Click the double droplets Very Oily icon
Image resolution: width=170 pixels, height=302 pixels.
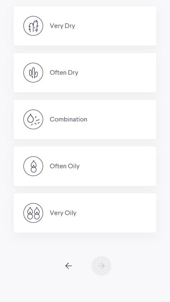[x=33, y=213]
